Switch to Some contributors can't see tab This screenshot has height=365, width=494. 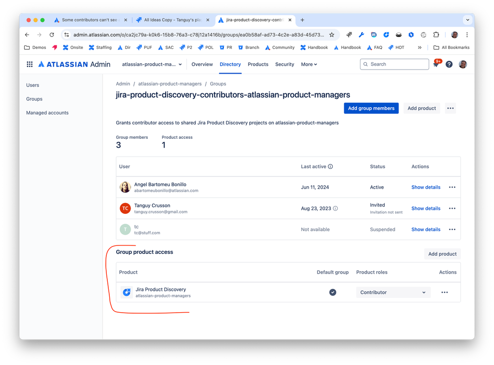click(x=90, y=20)
